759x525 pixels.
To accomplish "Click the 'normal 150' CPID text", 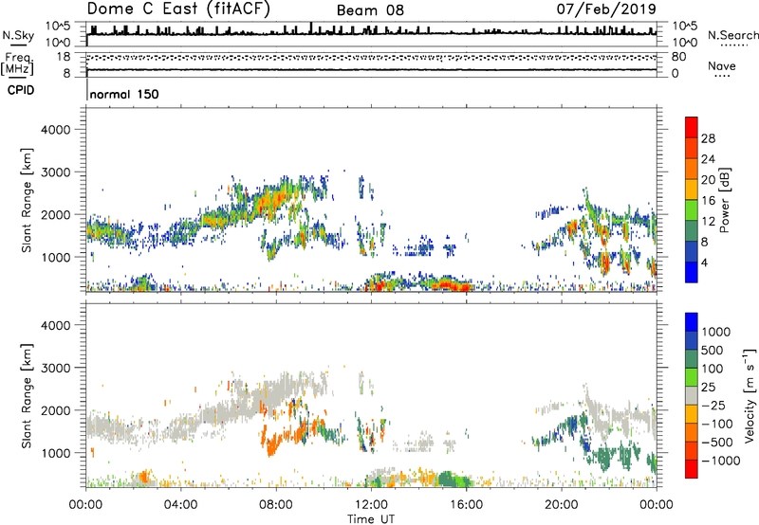I will coord(124,94).
